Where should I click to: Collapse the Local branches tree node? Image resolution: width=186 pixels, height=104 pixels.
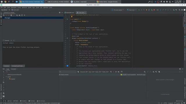click(6, 77)
